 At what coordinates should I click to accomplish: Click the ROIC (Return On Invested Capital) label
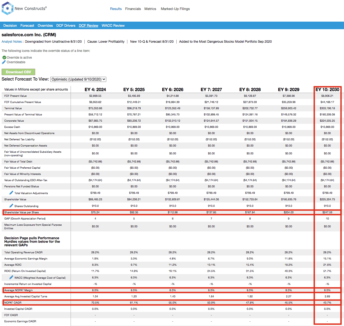25,271
